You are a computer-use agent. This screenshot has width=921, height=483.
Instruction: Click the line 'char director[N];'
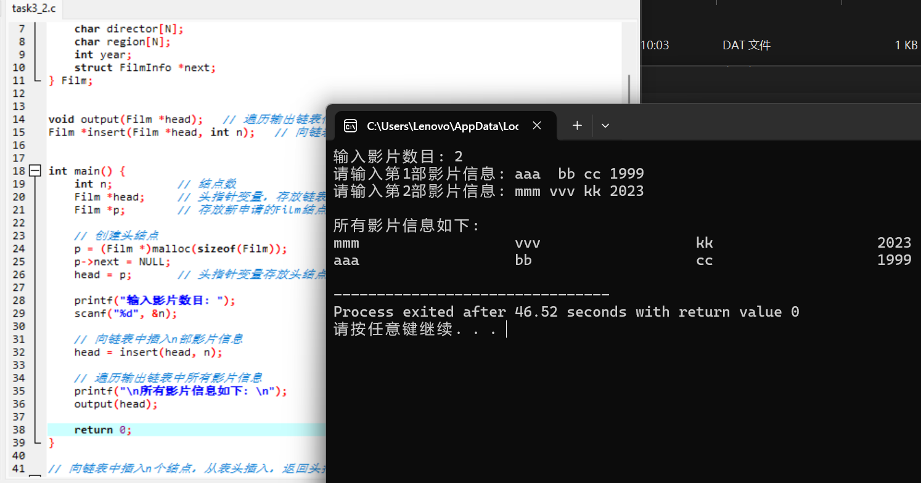[129, 29]
